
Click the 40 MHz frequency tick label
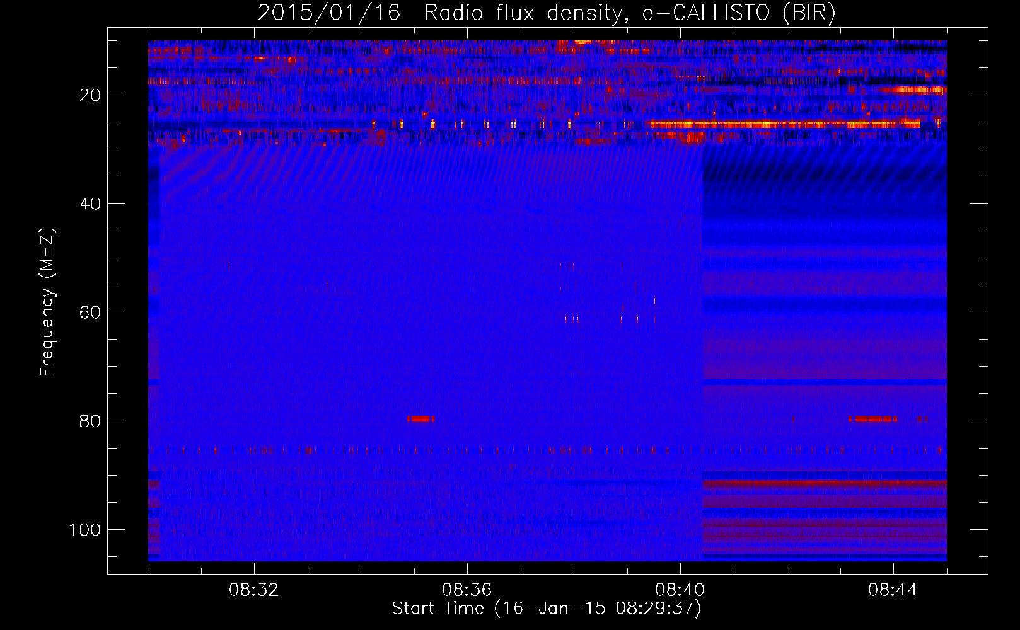click(91, 204)
